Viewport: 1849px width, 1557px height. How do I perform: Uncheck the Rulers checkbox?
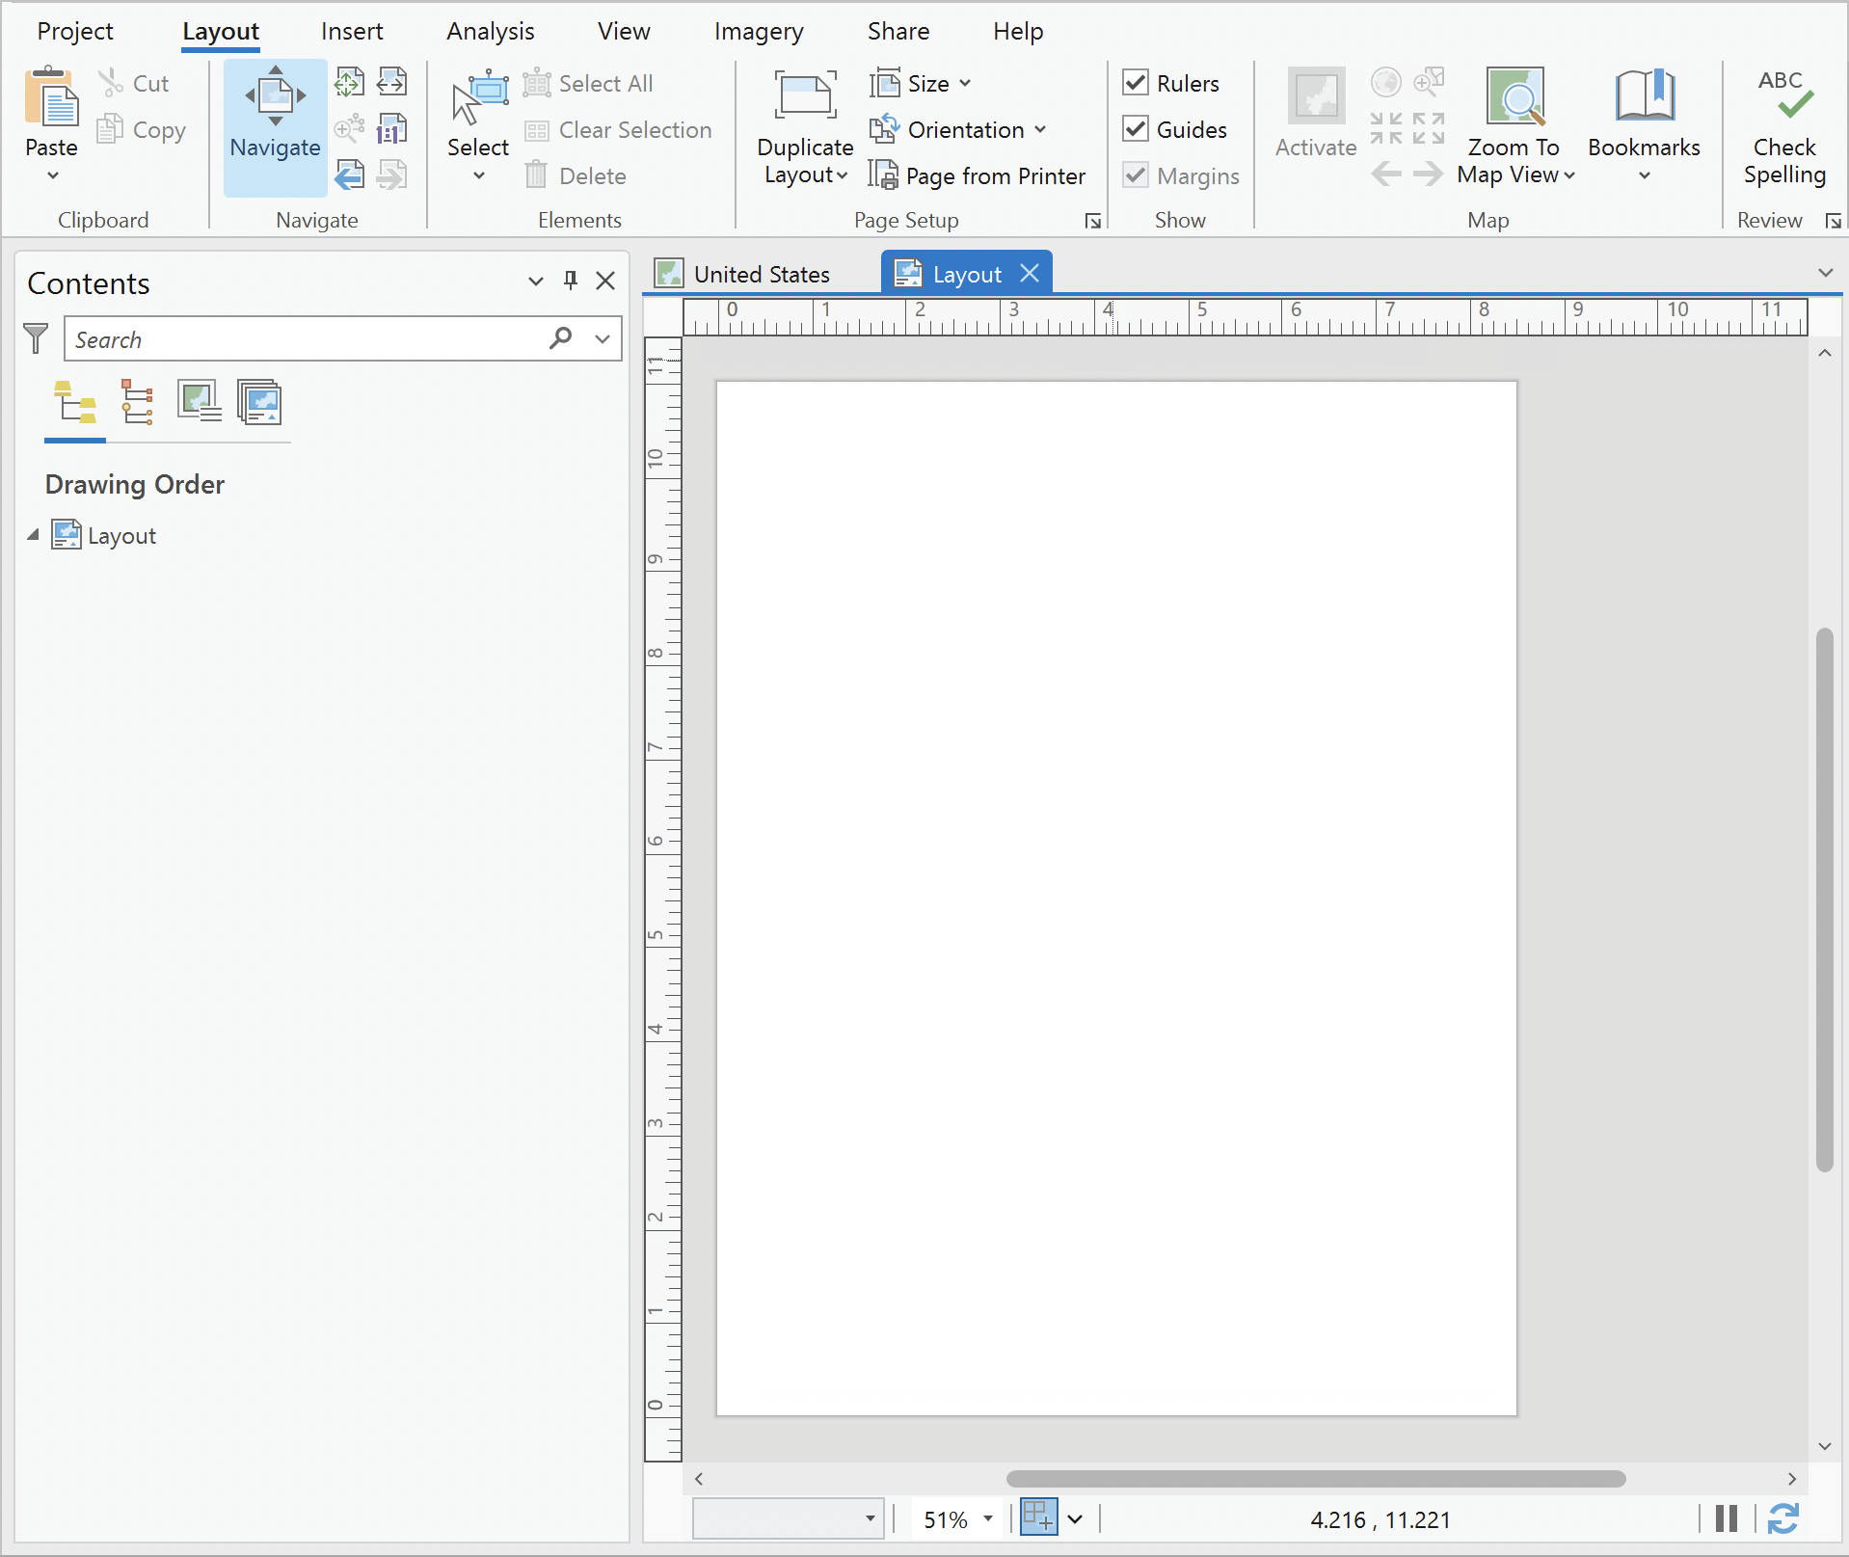1137,83
